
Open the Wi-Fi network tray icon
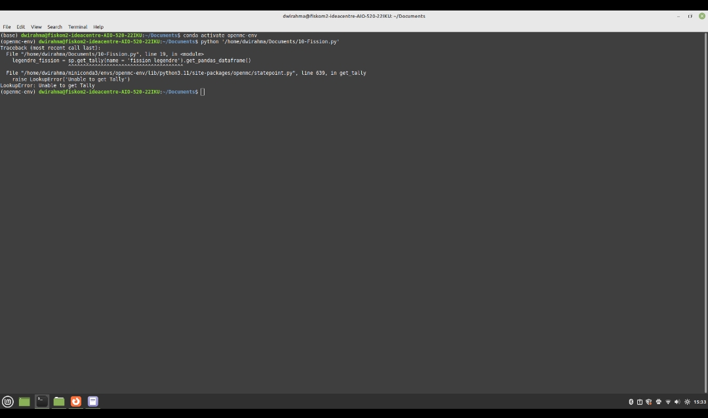668,402
